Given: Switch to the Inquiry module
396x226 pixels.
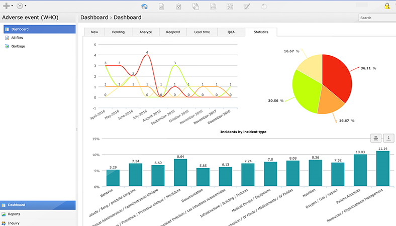Looking at the screenshot, I should pos(38,223).
